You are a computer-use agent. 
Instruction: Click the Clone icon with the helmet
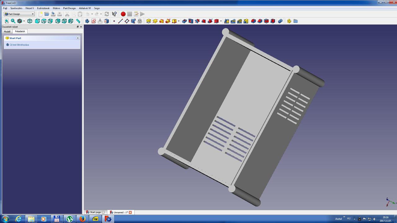pos(140,21)
